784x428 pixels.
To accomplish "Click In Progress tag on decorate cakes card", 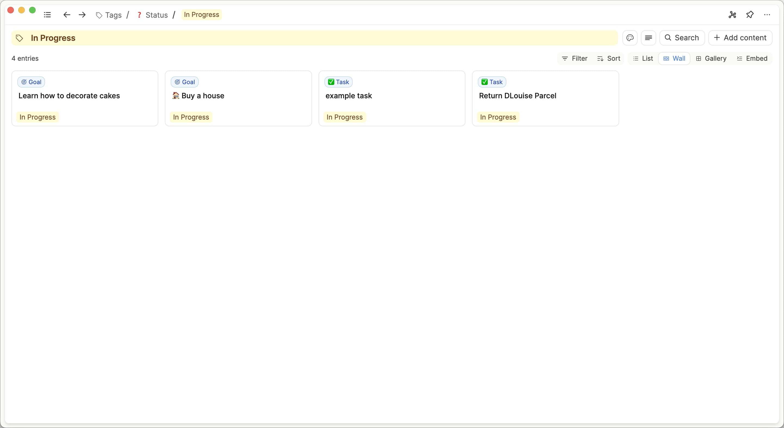I will [x=38, y=117].
